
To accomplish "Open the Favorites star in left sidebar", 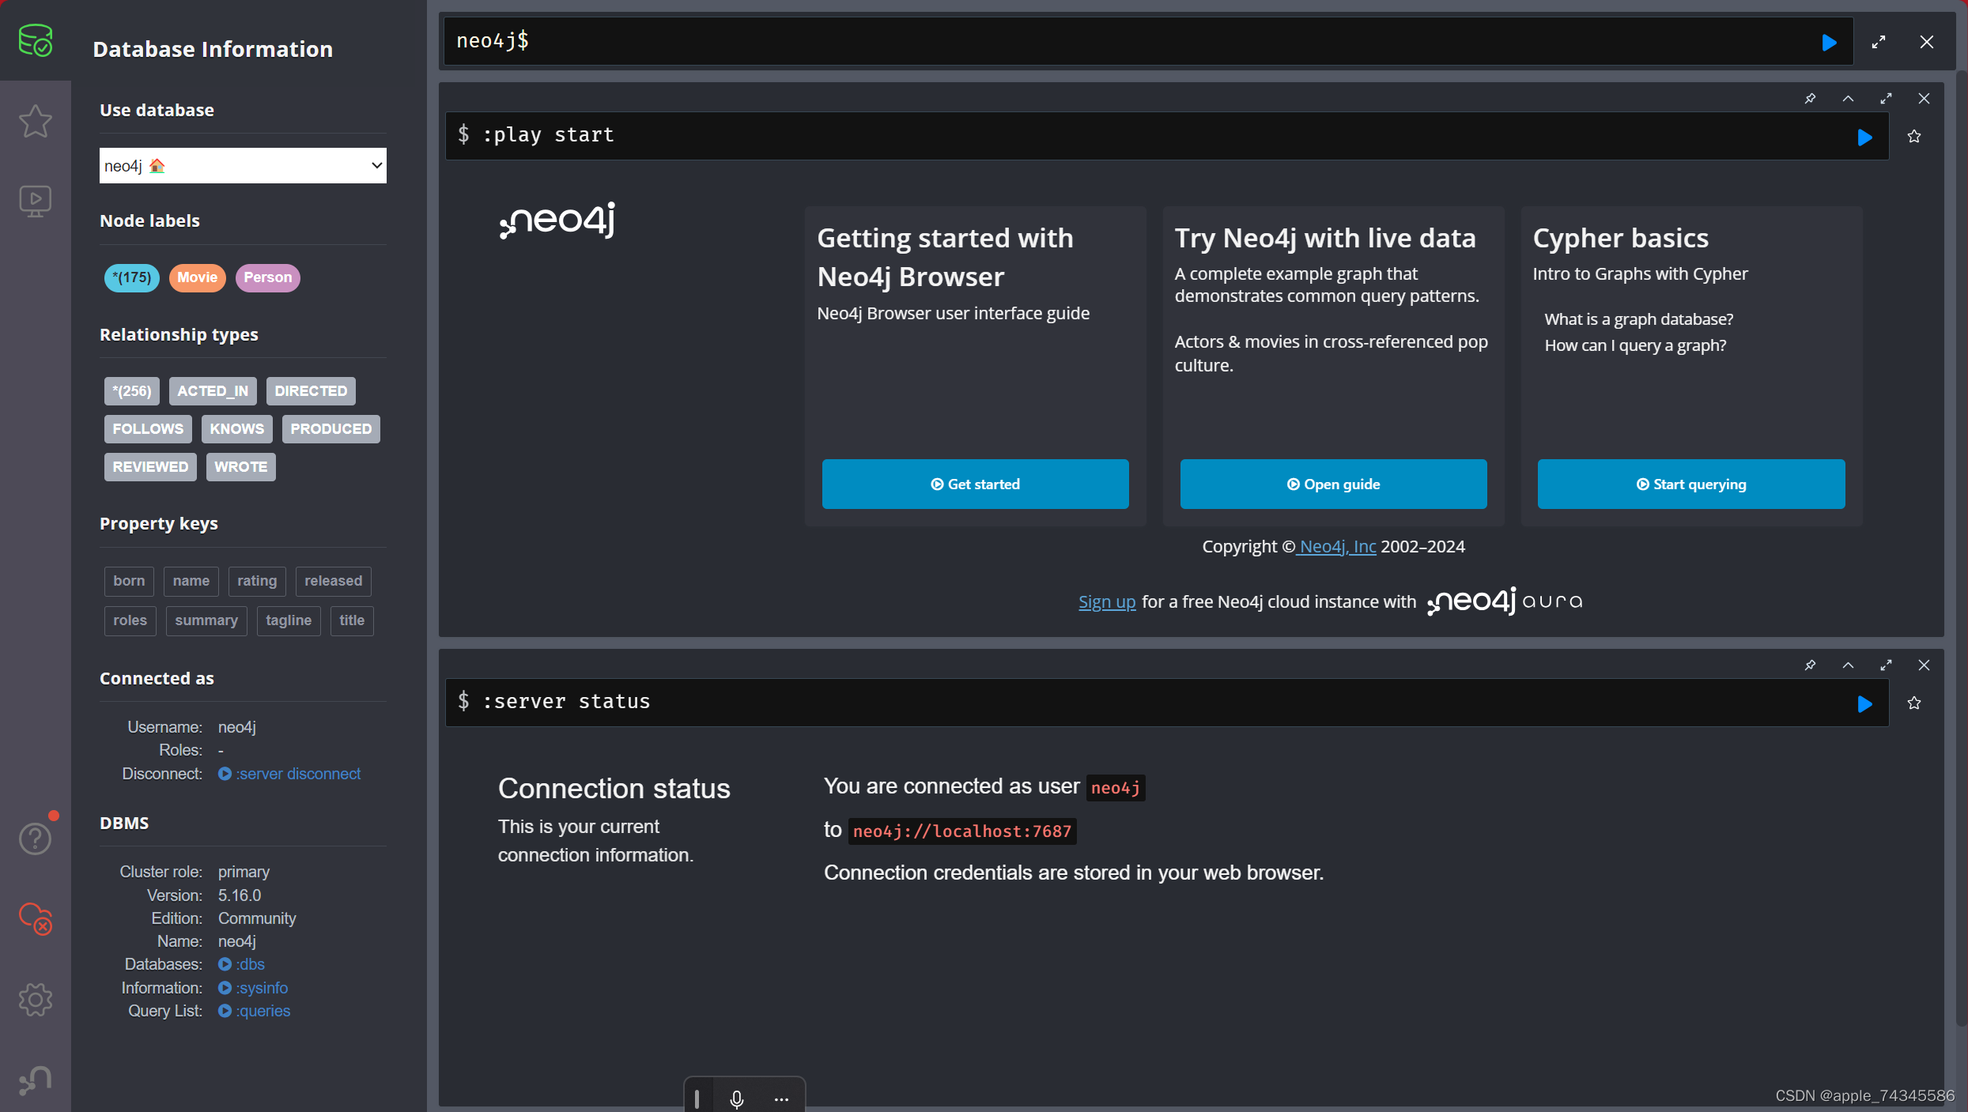I will tap(36, 121).
